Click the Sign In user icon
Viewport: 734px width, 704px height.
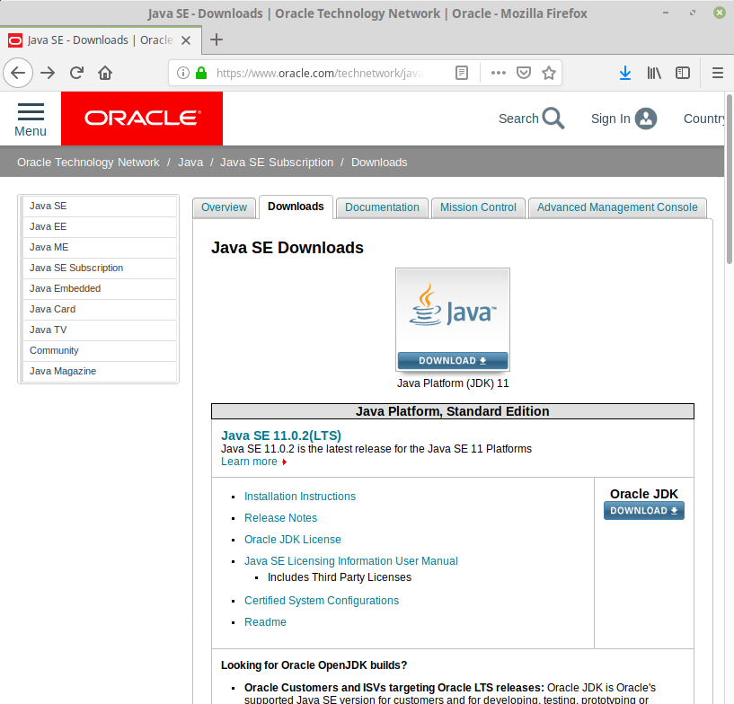click(x=646, y=119)
